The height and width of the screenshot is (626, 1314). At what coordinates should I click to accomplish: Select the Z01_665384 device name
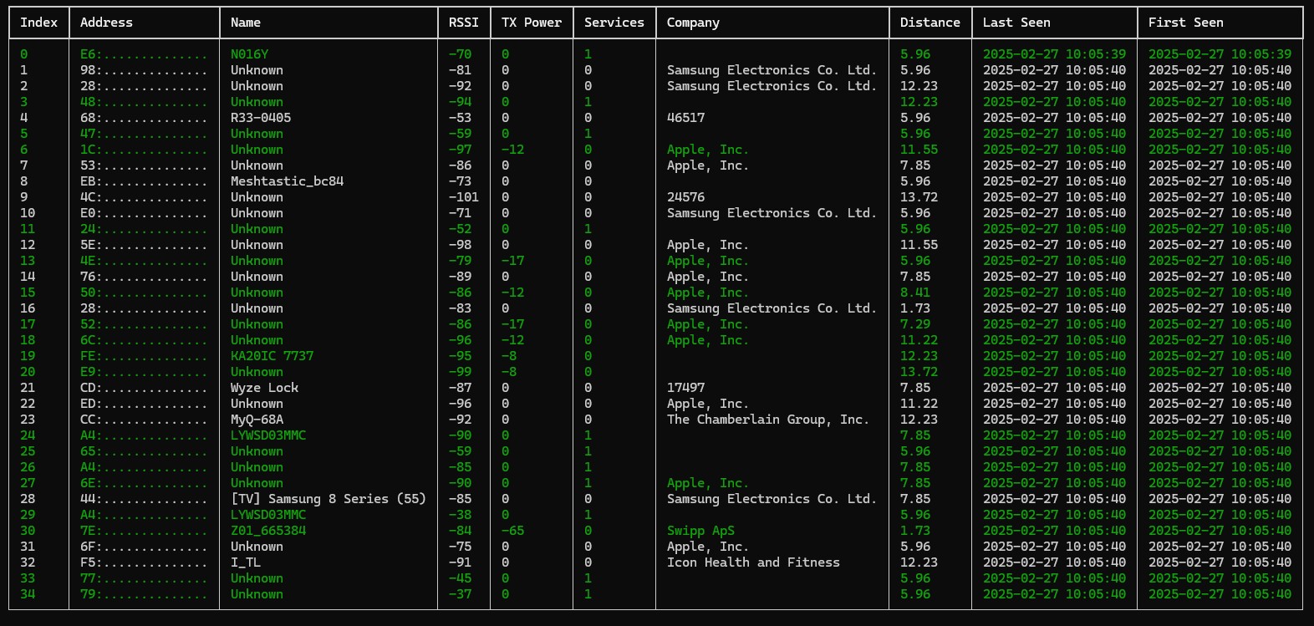click(268, 531)
